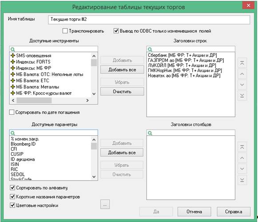Click Добавить все for instruments
Image resolution: width=258 pixels, height=222 pixels.
122,70
